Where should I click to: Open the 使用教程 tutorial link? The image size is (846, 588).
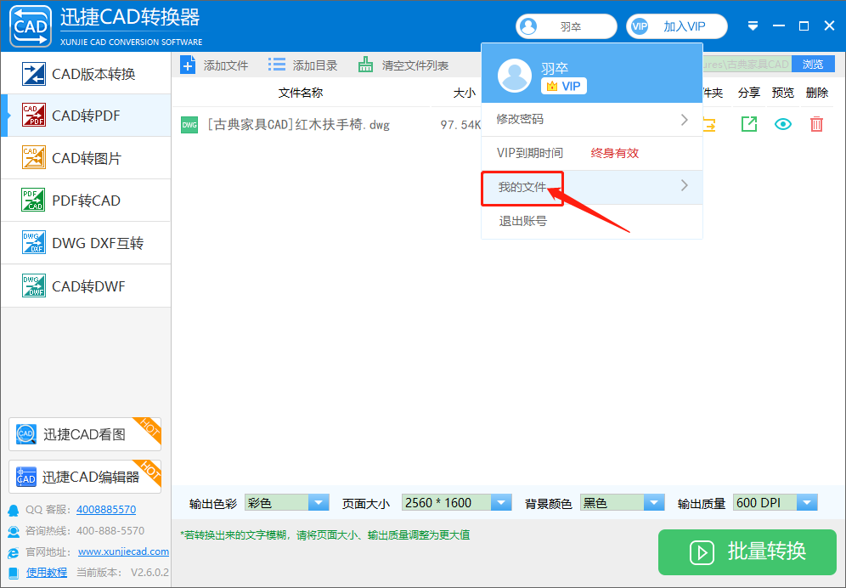point(47,573)
